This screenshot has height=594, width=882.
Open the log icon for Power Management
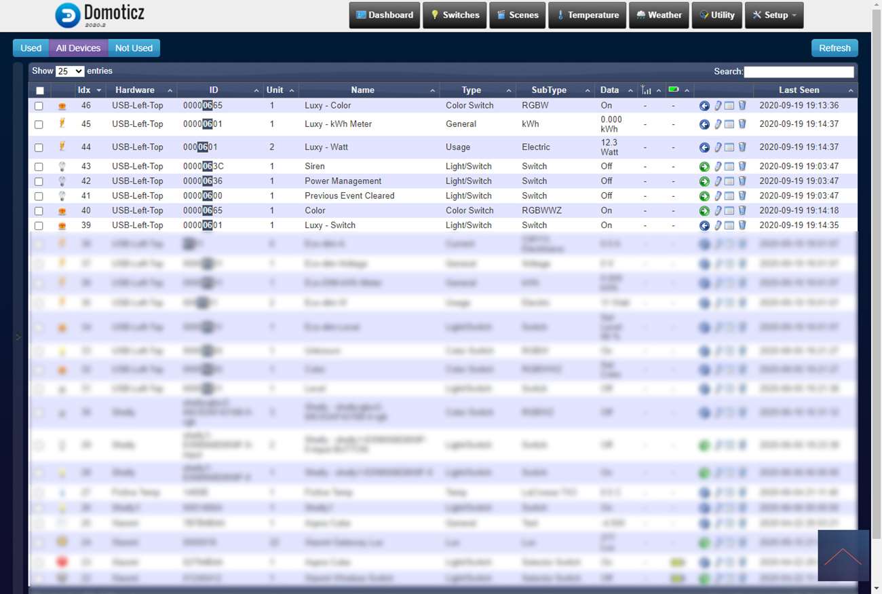[729, 181]
